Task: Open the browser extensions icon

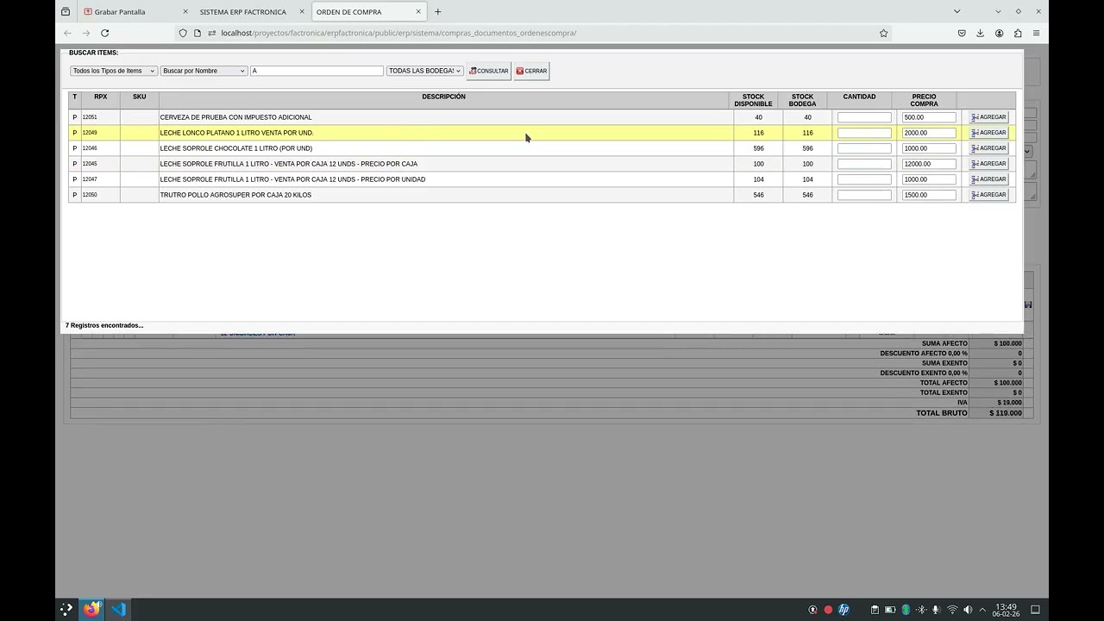Action: (x=1018, y=33)
